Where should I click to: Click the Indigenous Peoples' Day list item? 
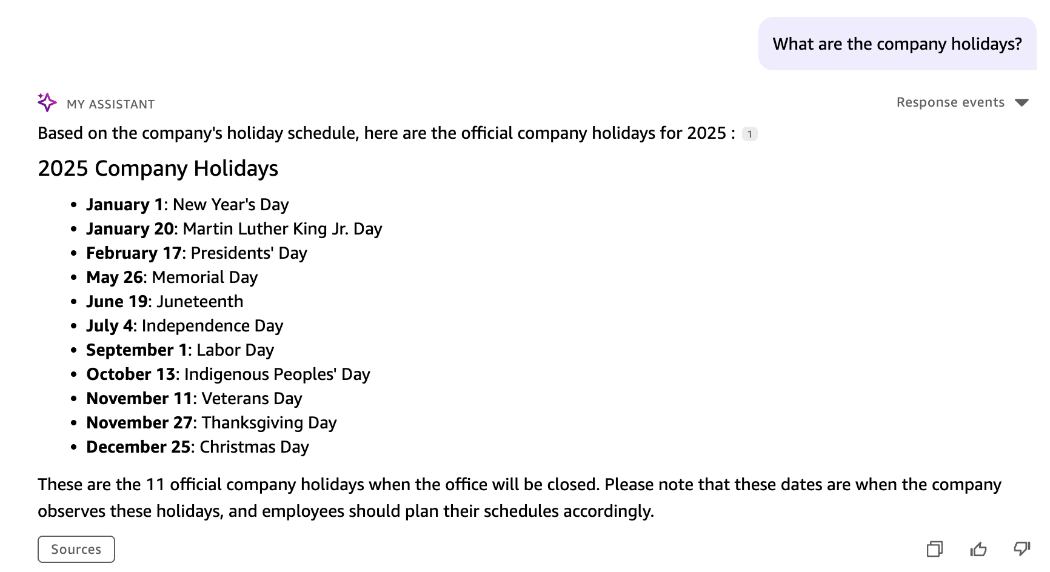point(228,374)
